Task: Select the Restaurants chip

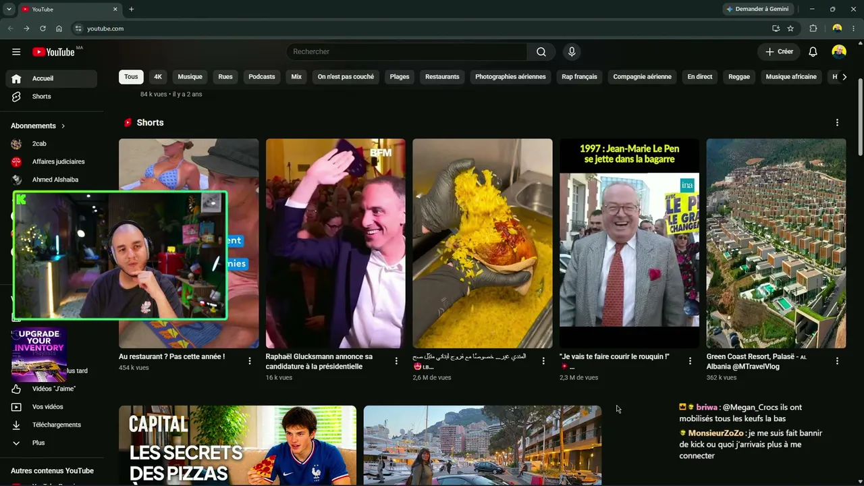Action: pyautogui.click(x=442, y=77)
